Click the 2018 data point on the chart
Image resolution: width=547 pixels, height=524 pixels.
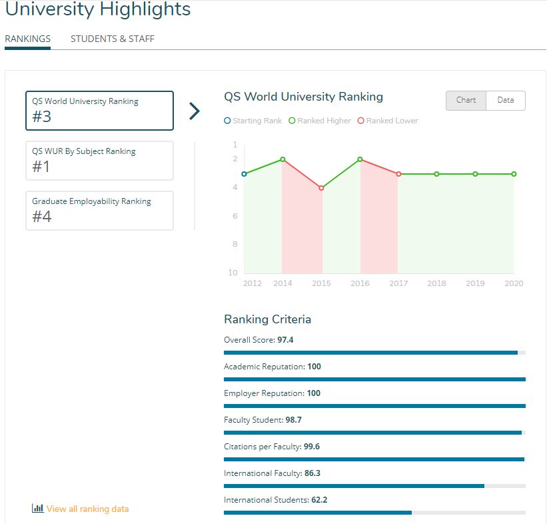pos(437,174)
